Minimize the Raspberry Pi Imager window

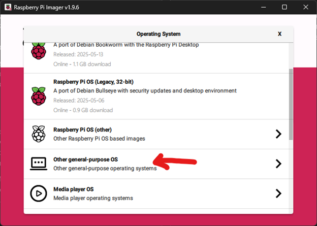pos(264,7)
